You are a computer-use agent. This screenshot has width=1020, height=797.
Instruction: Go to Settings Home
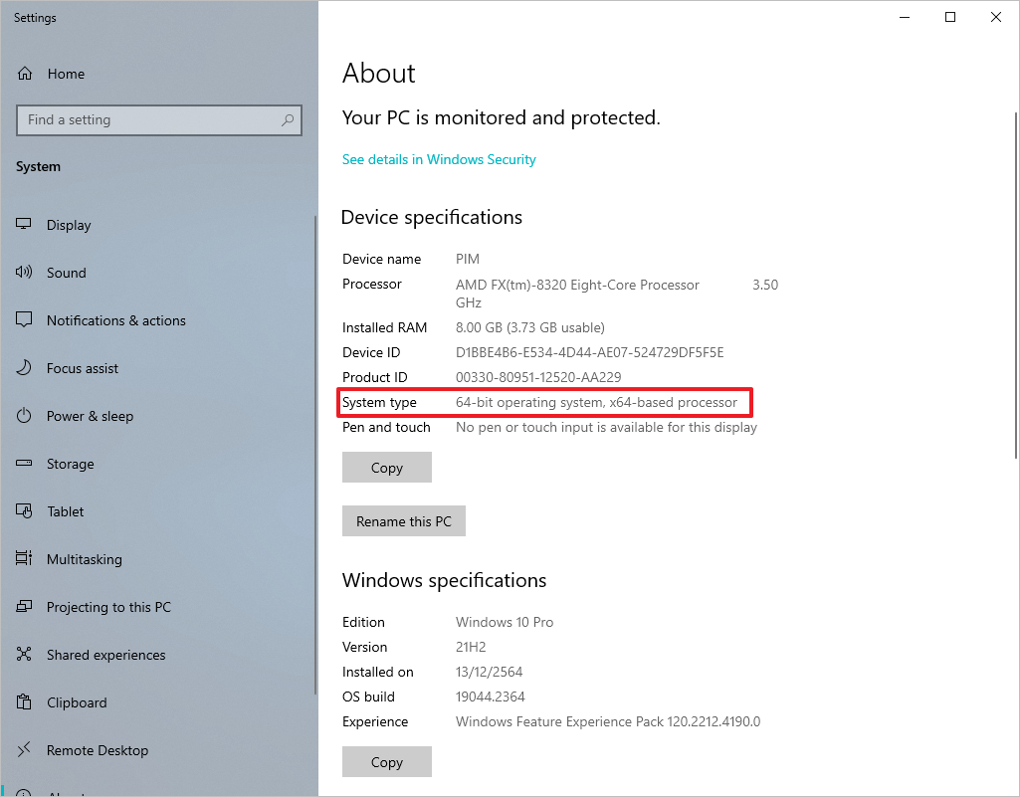157,74
